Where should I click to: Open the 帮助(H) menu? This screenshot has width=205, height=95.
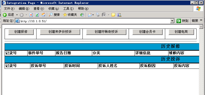click(83, 9)
